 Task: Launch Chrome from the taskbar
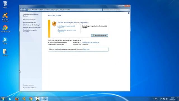pos(31,99)
